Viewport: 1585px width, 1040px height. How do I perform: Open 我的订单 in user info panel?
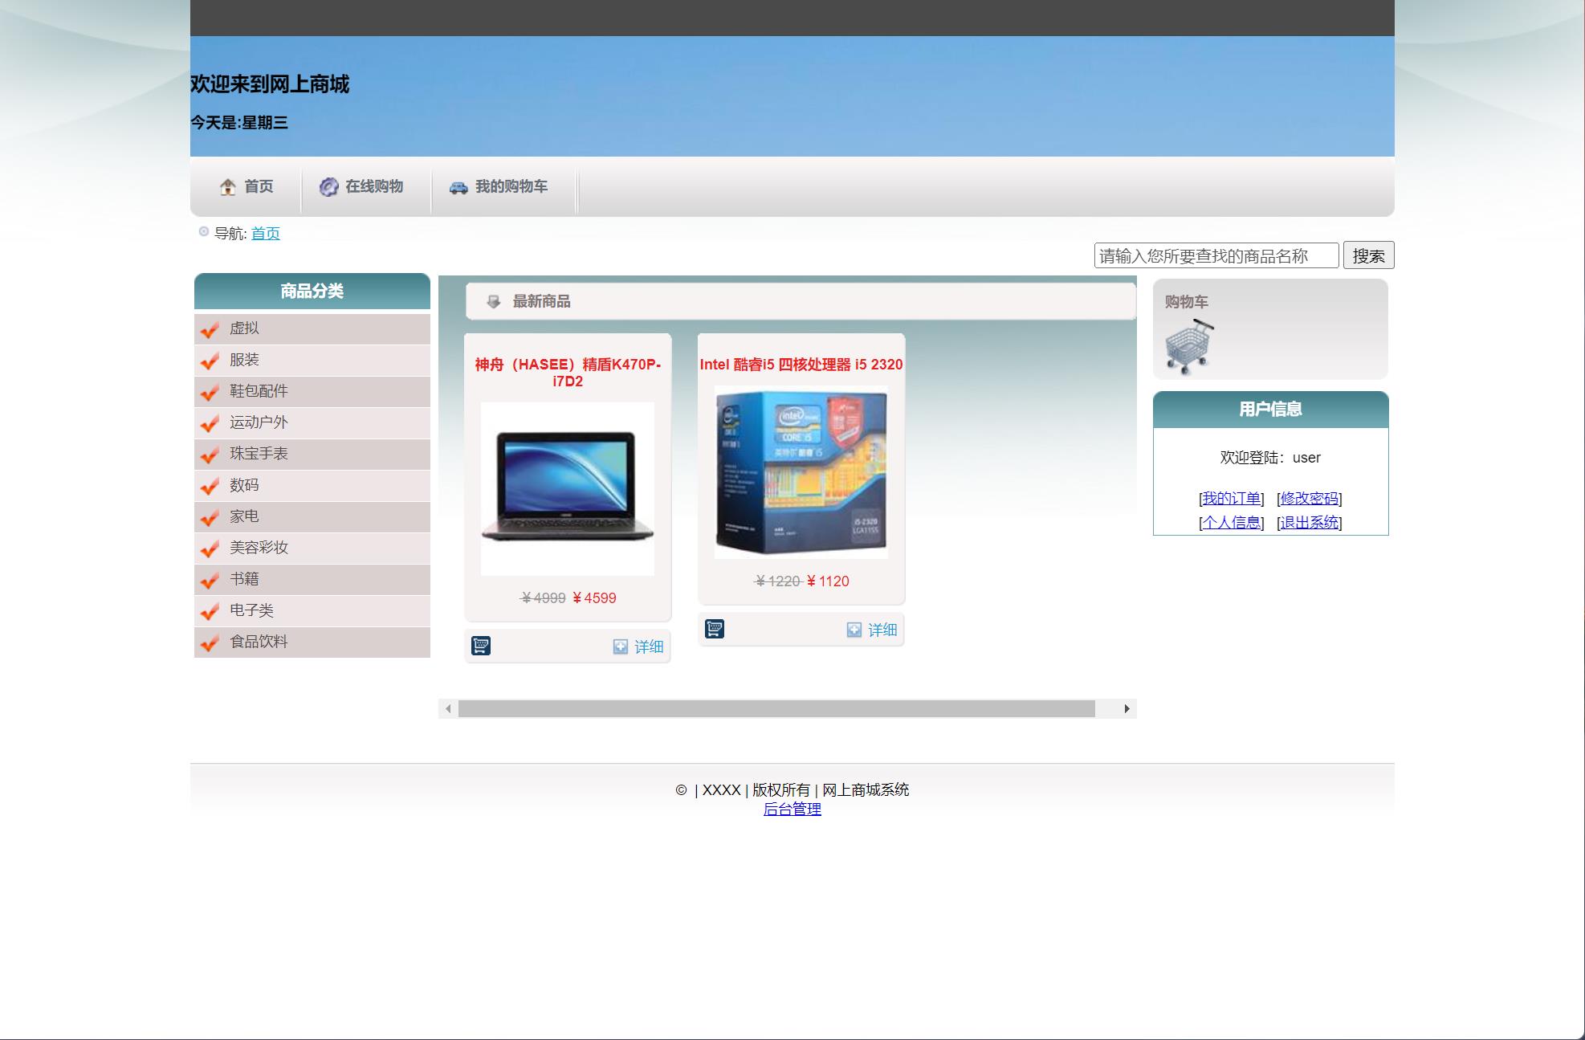(1230, 498)
